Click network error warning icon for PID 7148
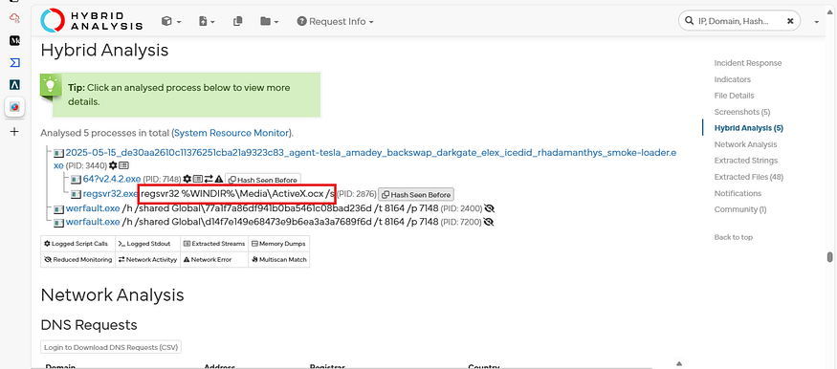This screenshot has height=369, width=837. tap(218, 179)
